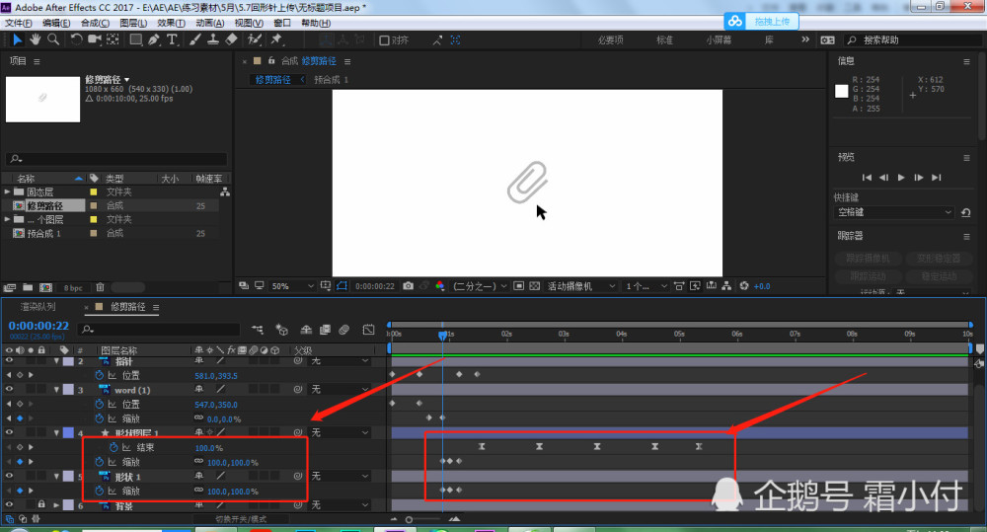Select the Clone Stamp tool
The image size is (987, 532).
pos(213,39)
